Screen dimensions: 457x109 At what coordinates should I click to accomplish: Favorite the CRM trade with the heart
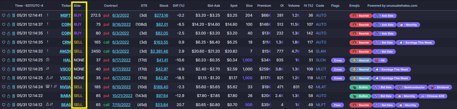[x=4, y=42]
